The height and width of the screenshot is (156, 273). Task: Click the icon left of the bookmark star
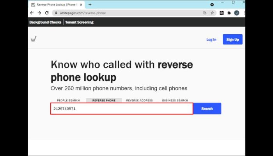(x=205, y=13)
